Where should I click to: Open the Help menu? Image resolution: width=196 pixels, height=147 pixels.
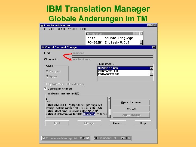(x=83, y=29)
